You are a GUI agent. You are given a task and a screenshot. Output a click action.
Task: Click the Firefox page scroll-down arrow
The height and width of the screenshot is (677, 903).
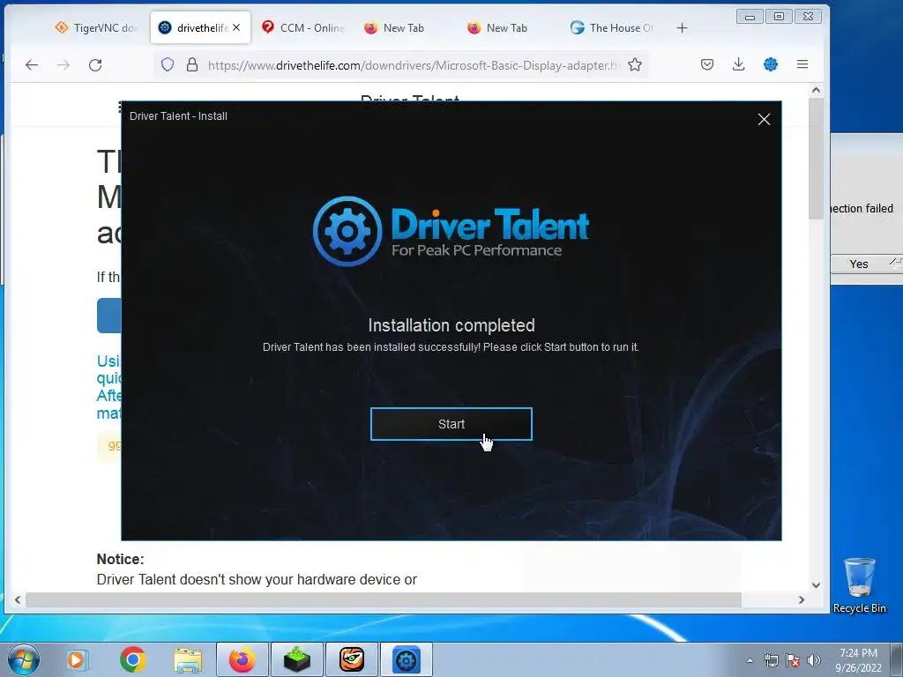pos(816,585)
